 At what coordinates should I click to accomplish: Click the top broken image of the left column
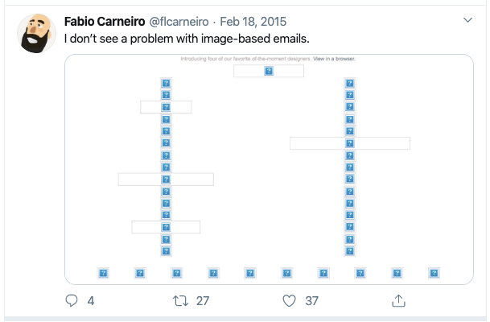pyautogui.click(x=166, y=83)
